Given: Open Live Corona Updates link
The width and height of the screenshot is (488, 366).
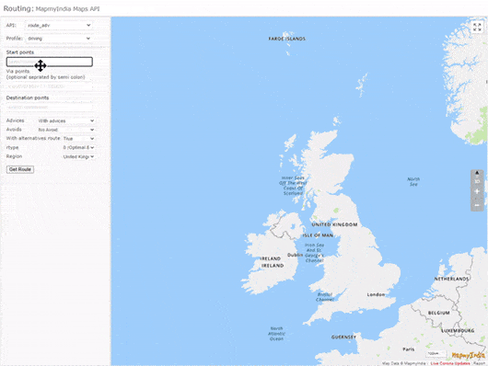Looking at the screenshot, I should point(450,363).
